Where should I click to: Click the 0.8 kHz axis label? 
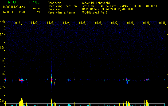(x=2, y=74)
